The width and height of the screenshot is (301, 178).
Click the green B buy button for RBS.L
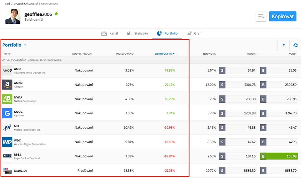pyautogui.click(x=279, y=156)
